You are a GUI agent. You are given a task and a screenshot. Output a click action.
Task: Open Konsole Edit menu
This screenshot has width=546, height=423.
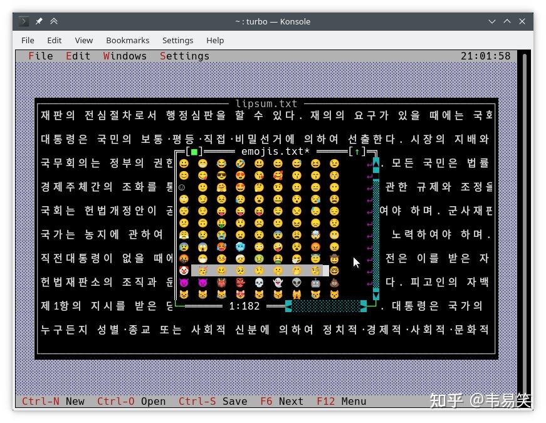pos(55,40)
